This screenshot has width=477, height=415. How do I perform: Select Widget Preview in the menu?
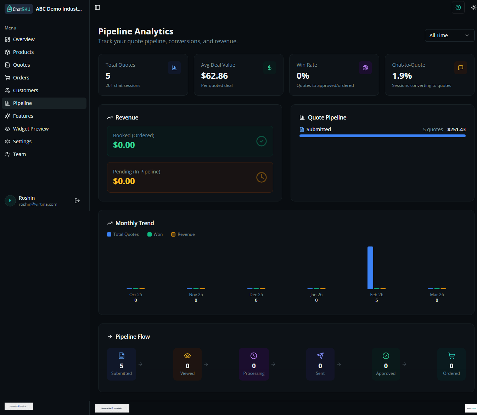(30, 128)
